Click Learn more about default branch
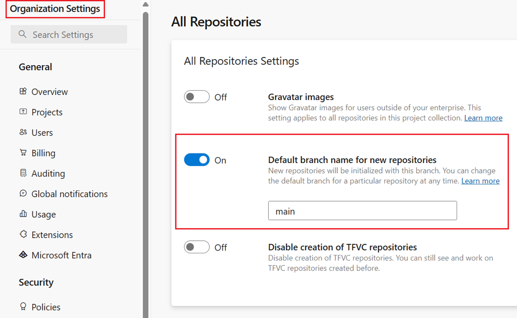 point(480,181)
